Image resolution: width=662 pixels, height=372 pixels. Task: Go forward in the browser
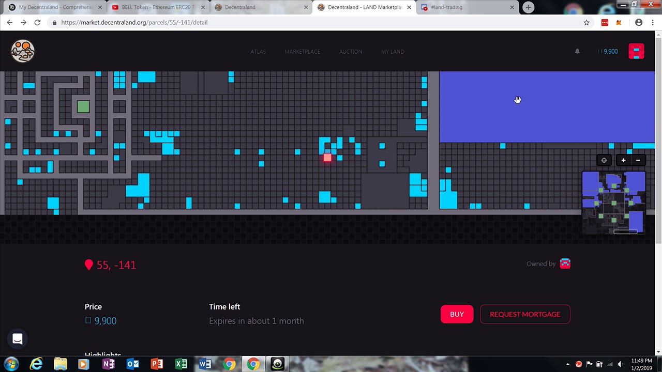coord(23,22)
